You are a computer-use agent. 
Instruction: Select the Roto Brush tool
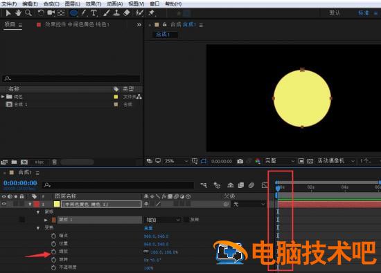[139, 13]
